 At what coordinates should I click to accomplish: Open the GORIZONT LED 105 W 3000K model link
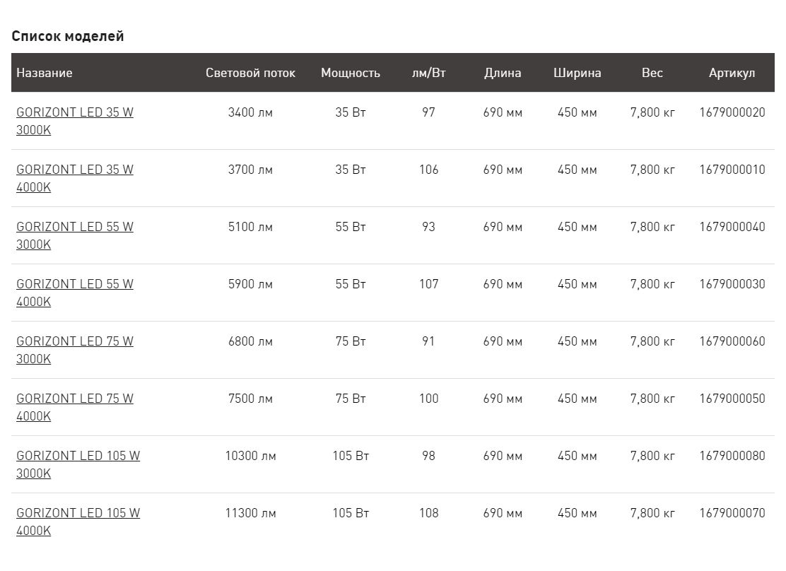[78, 464]
